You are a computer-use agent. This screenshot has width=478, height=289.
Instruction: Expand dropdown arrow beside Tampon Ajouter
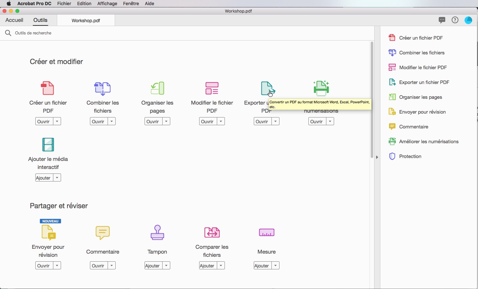[x=166, y=266]
